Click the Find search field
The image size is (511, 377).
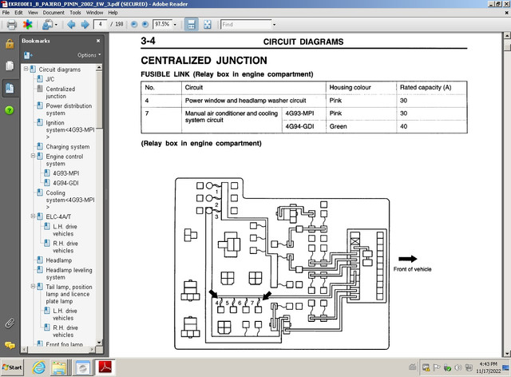[x=246, y=25]
